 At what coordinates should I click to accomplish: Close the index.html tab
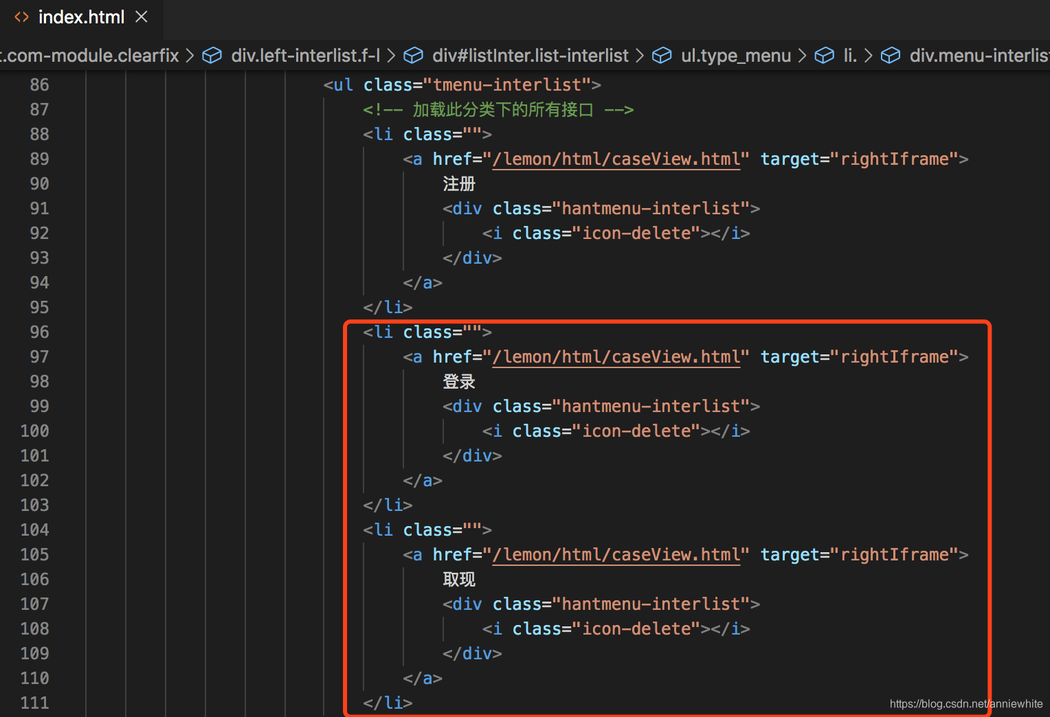(142, 16)
